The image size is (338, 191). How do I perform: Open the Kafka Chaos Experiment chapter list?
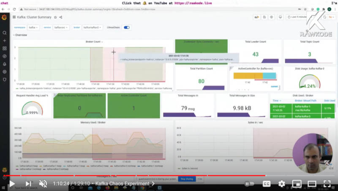point(125,184)
